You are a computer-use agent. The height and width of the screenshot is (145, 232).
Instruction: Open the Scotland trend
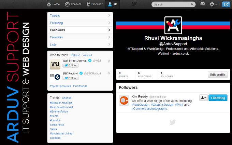(x=55, y=138)
